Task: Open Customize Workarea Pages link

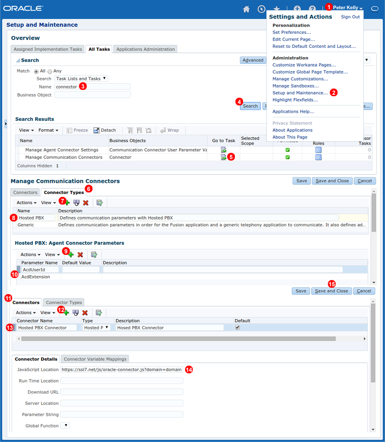Action: (304, 65)
